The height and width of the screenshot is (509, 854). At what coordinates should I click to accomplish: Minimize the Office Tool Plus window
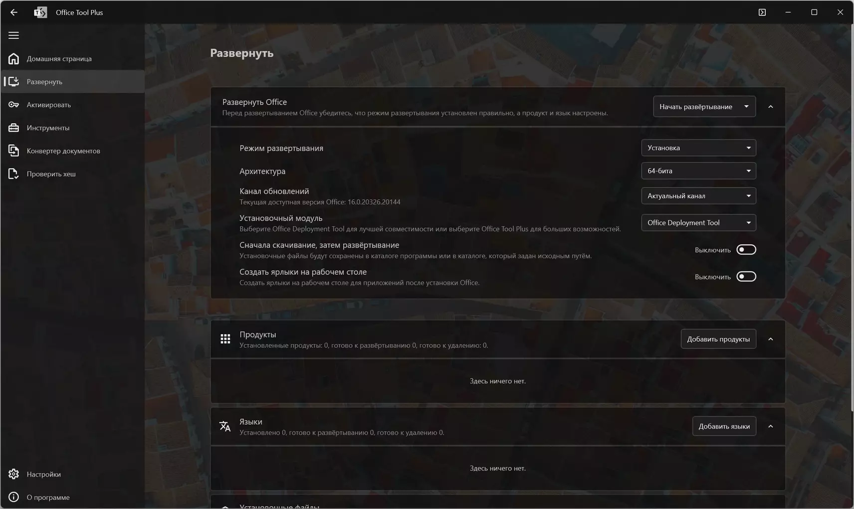tap(788, 12)
